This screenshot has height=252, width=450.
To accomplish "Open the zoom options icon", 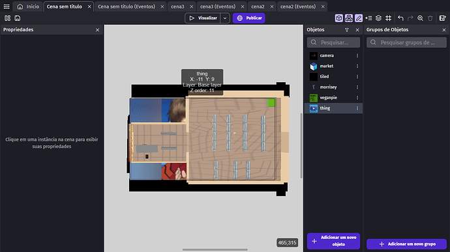I will pos(420,18).
